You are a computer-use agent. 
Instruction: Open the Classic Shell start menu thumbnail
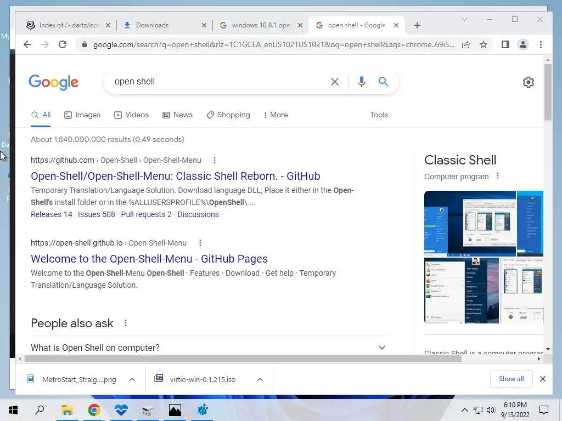[462, 291]
